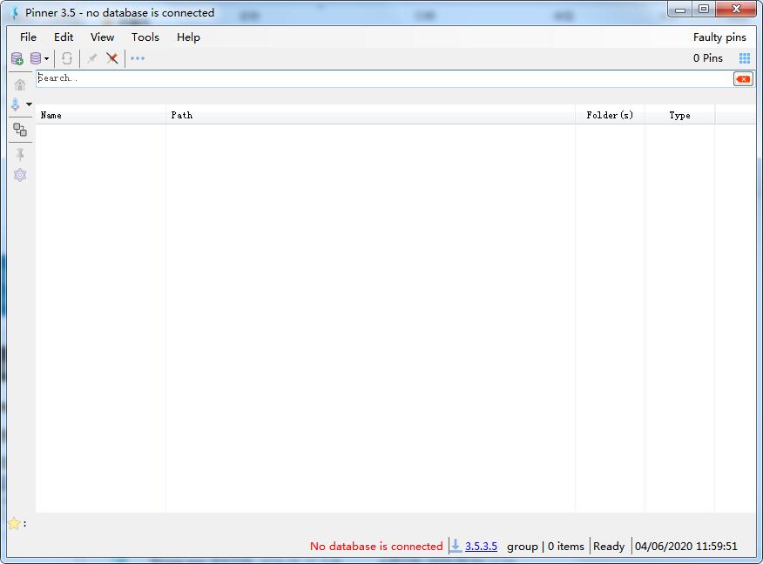Click the home sidebar icon

[x=20, y=84]
